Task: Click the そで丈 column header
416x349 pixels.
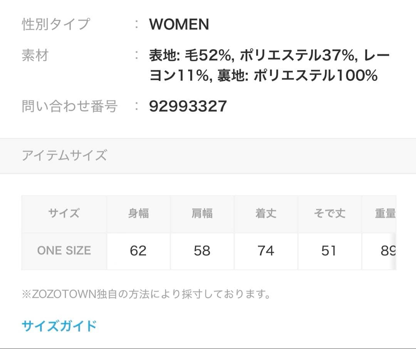Action: click(329, 213)
